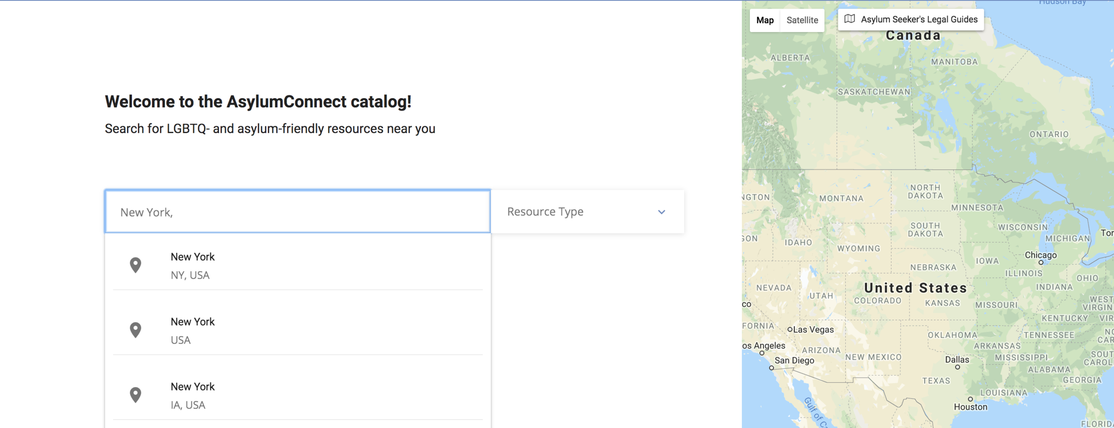Image resolution: width=1114 pixels, height=428 pixels.
Task: Click the chevron arrow of Resource Type
Action: [x=662, y=212]
